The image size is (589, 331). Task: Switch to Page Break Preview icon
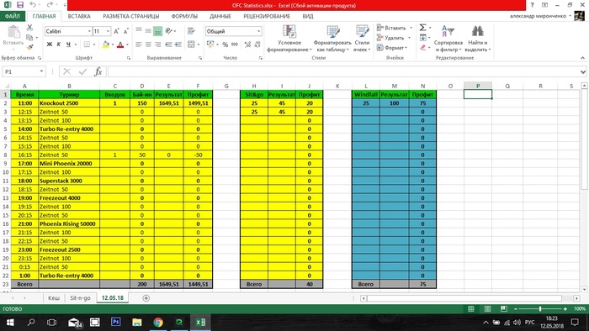pyautogui.click(x=504, y=308)
